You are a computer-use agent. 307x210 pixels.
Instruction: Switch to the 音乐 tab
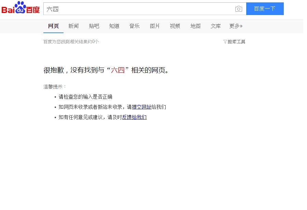134,26
